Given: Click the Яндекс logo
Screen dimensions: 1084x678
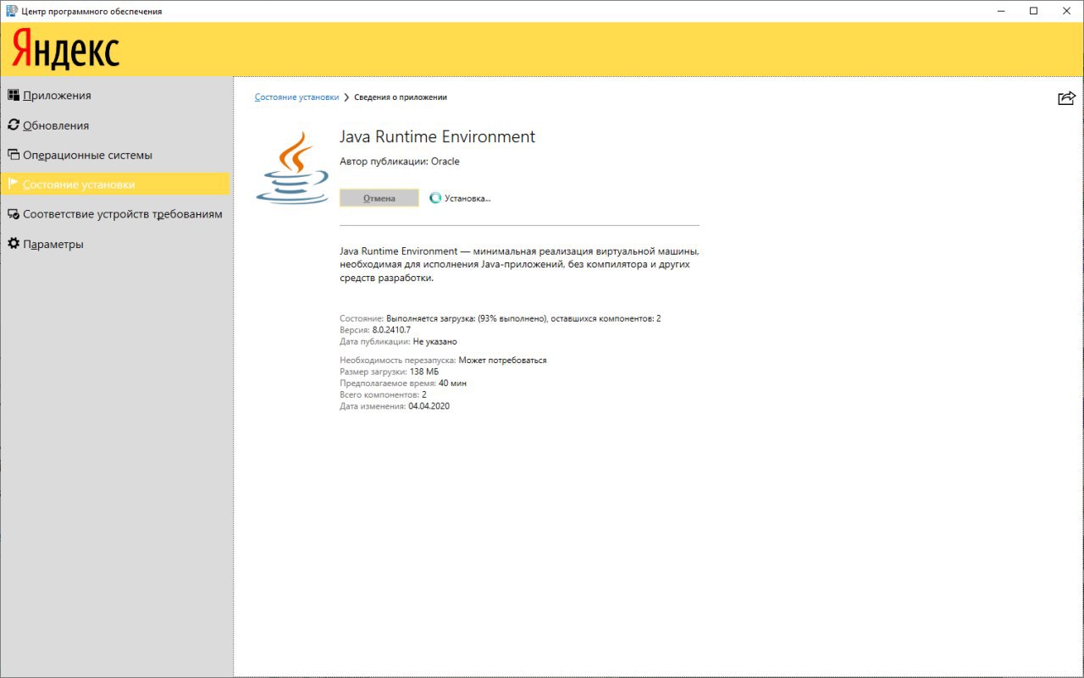Looking at the screenshot, I should (x=65, y=49).
